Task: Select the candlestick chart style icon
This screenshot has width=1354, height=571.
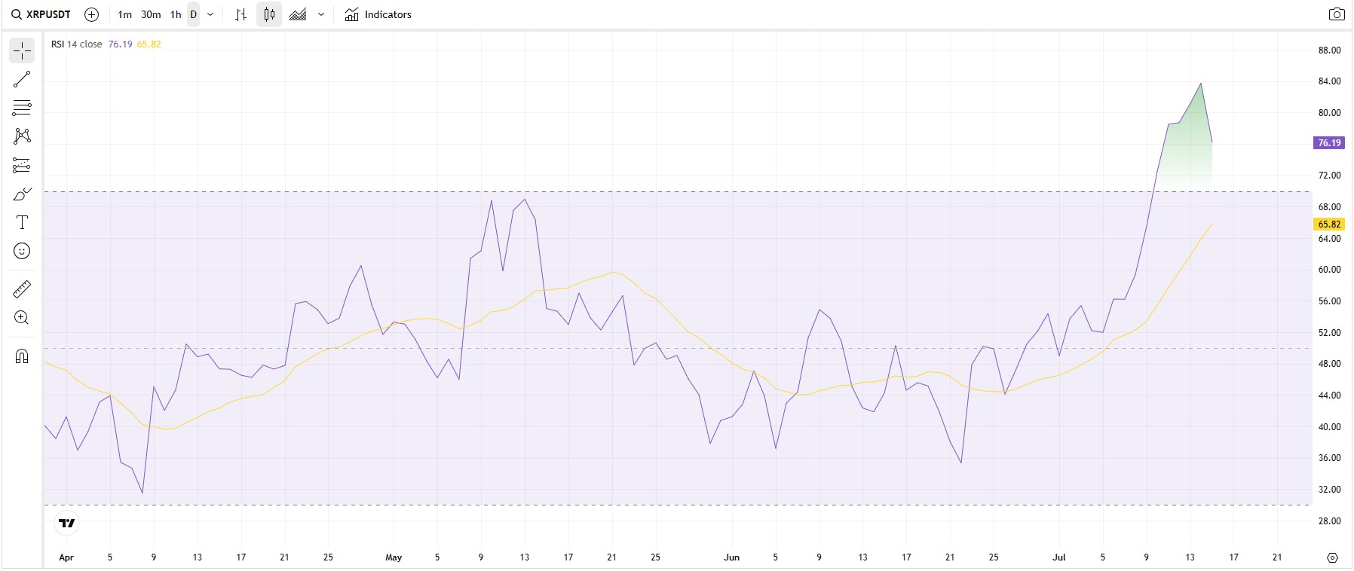Action: click(x=269, y=14)
